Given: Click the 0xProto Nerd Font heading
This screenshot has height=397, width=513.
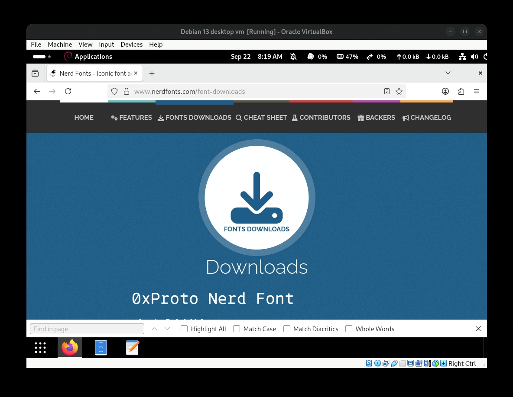Looking at the screenshot, I should pyautogui.click(x=213, y=299).
